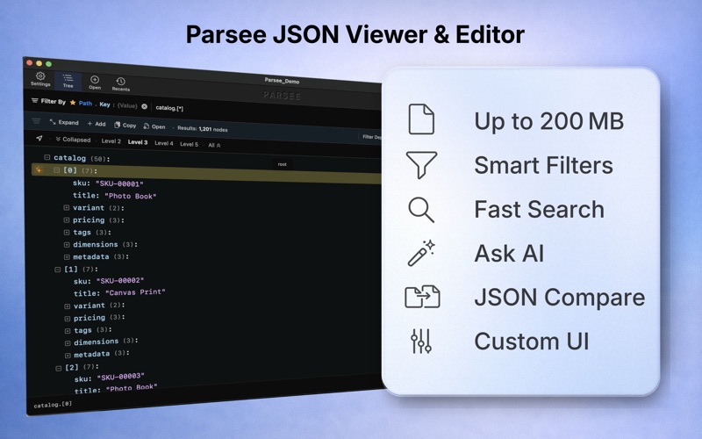The height and width of the screenshot is (439, 702).
Task: Click the sparkle icon on the [0] row
Action: point(39,169)
